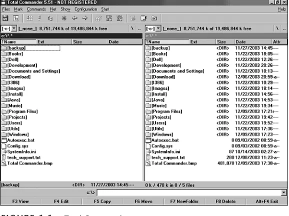The image size is (289, 216).
Task: Select [Download] folder in right panel
Action: pos(212,77)
